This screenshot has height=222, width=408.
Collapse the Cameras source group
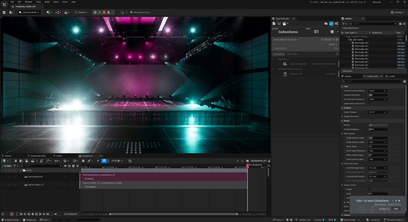coord(273,59)
